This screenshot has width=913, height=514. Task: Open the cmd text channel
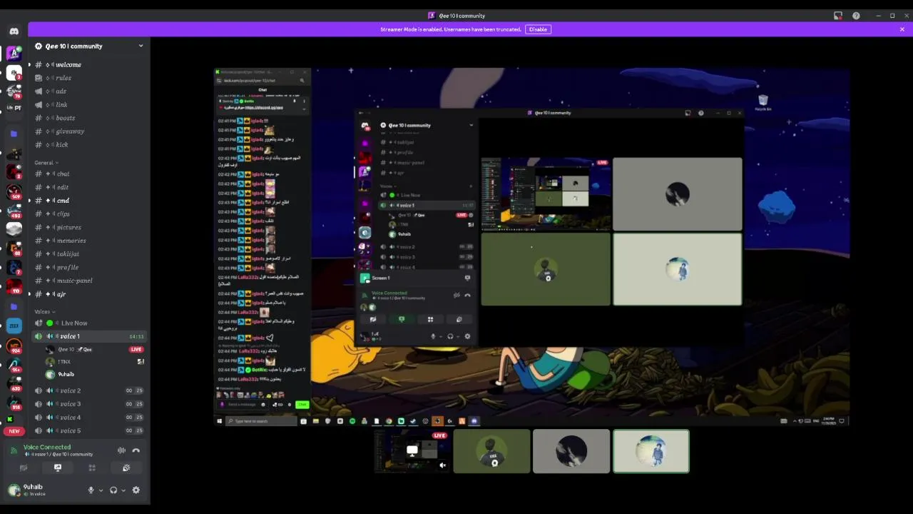coord(89,201)
